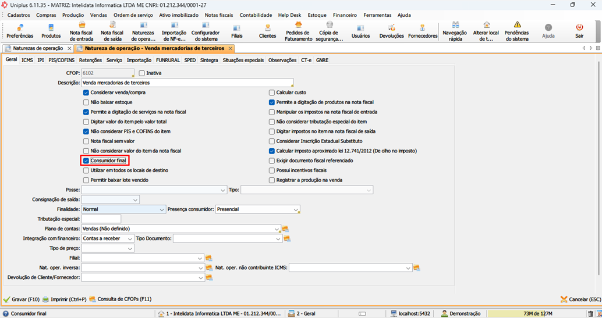Click lookup icon next to Nat. oper. inversa
This screenshot has height=318, width=602.
click(209, 268)
